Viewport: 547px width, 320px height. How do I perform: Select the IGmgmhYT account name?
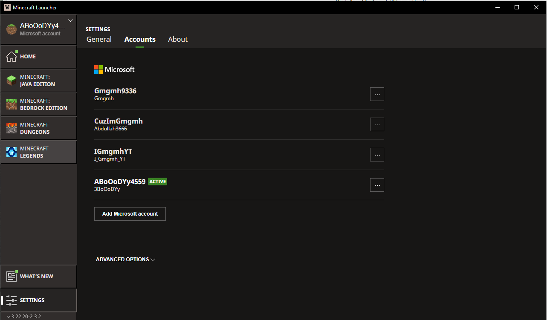coord(113,151)
